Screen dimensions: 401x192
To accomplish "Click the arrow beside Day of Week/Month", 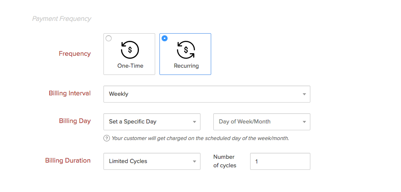I will (x=304, y=122).
